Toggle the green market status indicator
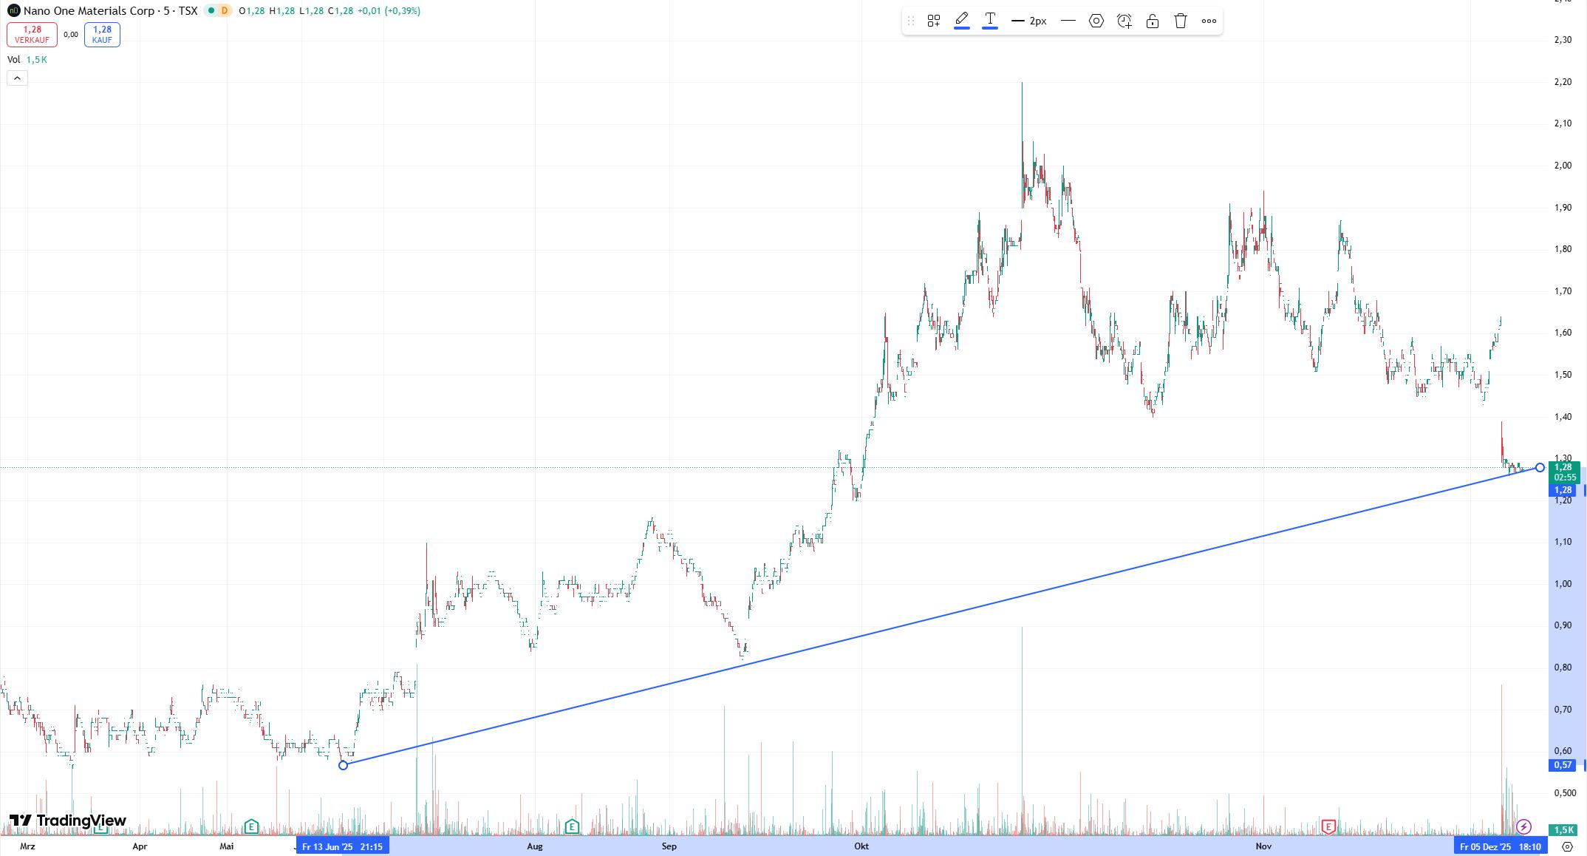1587x856 pixels. click(x=211, y=10)
